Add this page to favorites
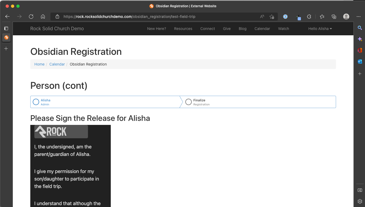This screenshot has width=365, height=207. tap(272, 17)
